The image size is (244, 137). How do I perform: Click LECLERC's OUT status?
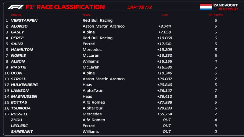pos(167,126)
